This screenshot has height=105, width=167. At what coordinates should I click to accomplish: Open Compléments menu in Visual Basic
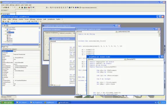coord(51,19)
